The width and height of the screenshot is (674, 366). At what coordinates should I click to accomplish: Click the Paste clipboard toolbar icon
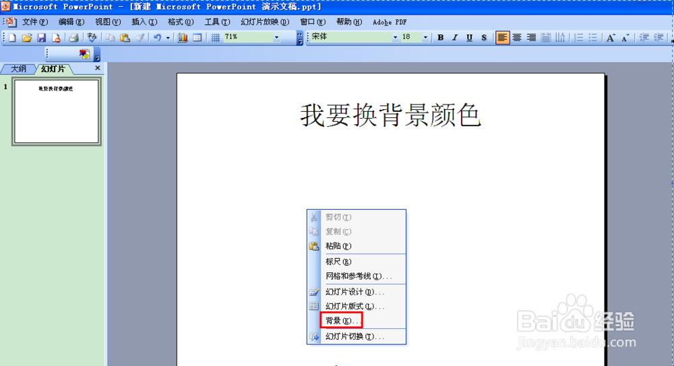125,38
